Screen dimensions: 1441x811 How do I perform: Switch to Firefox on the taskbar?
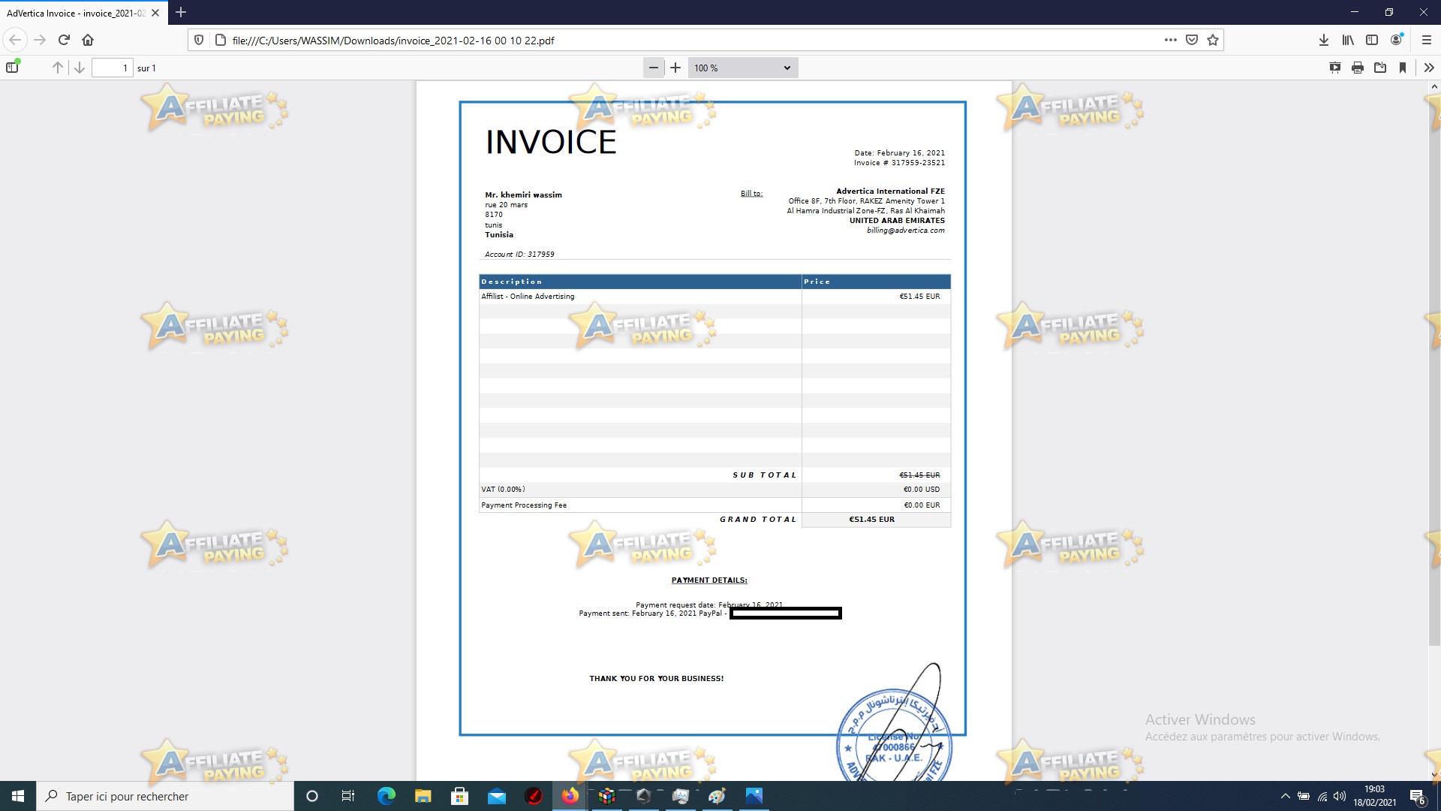(570, 796)
